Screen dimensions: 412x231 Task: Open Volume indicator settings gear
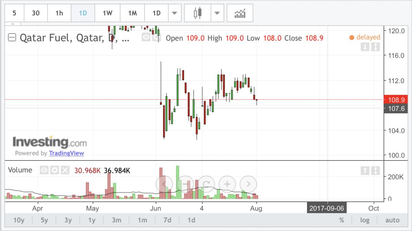tap(54, 170)
